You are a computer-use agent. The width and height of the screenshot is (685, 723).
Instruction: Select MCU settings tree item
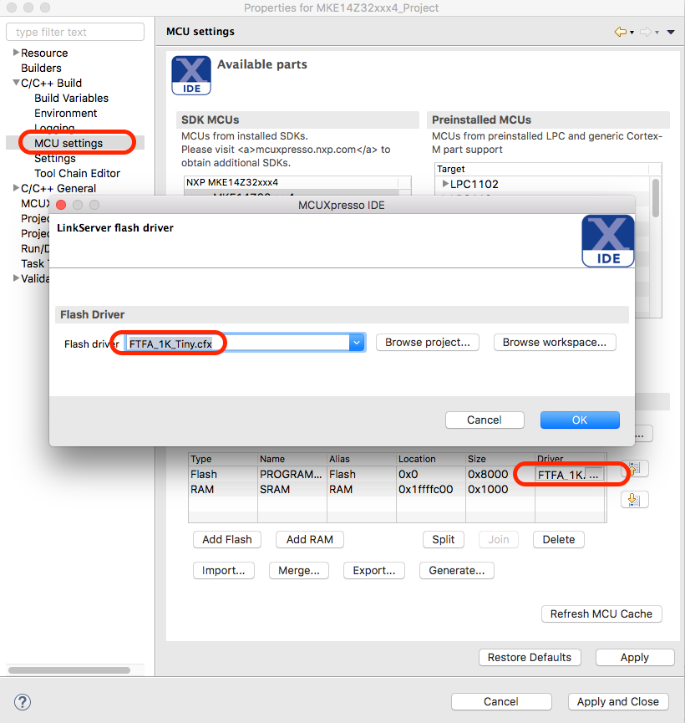[x=68, y=144]
